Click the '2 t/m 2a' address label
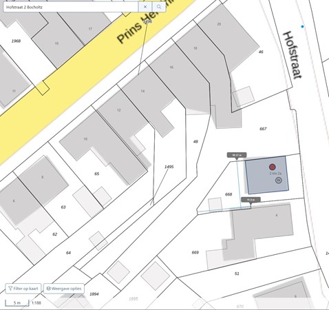Screen dimensions: 329x310 coord(275,174)
